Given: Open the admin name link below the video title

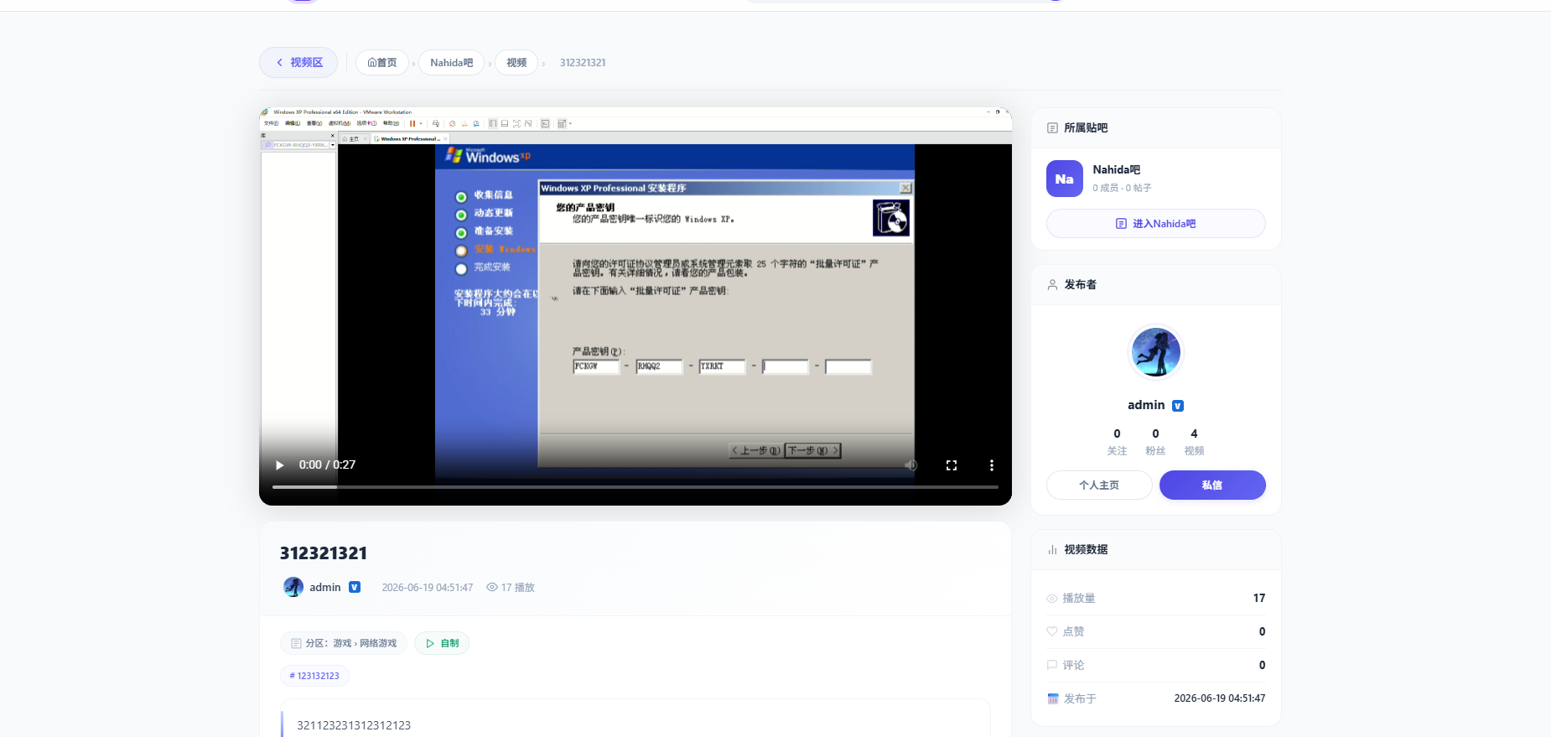Looking at the screenshot, I should pyautogui.click(x=325, y=588).
